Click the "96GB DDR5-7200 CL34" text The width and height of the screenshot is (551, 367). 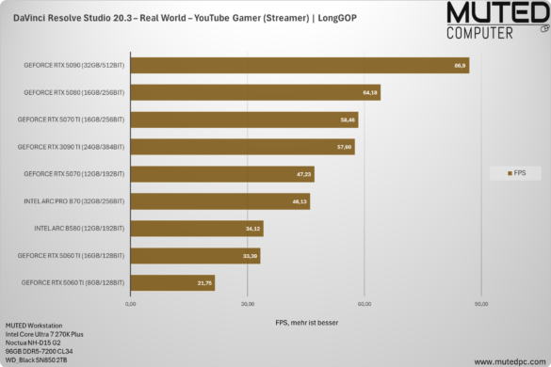(39, 351)
